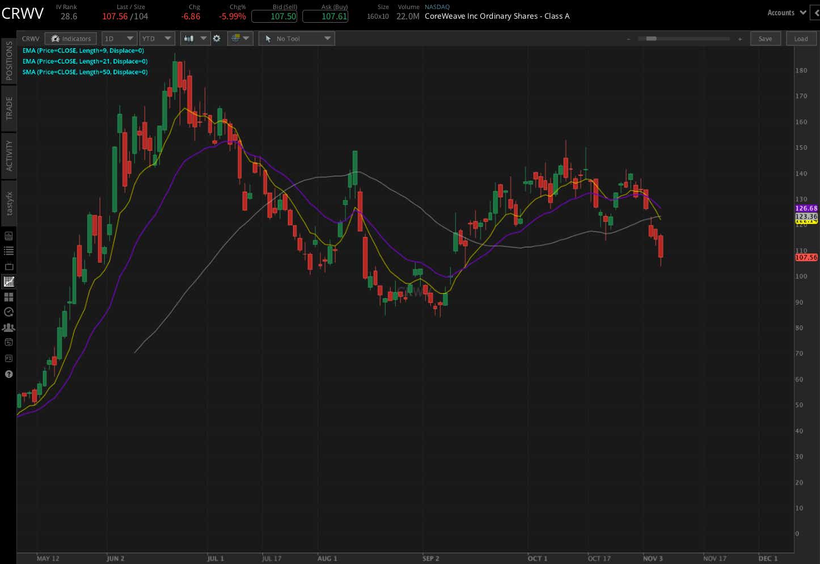Open the chart grid layout icon
The height and width of the screenshot is (564, 820).
tap(237, 38)
